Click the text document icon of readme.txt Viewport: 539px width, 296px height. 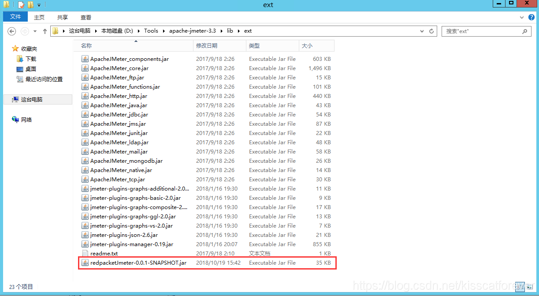tap(85, 253)
